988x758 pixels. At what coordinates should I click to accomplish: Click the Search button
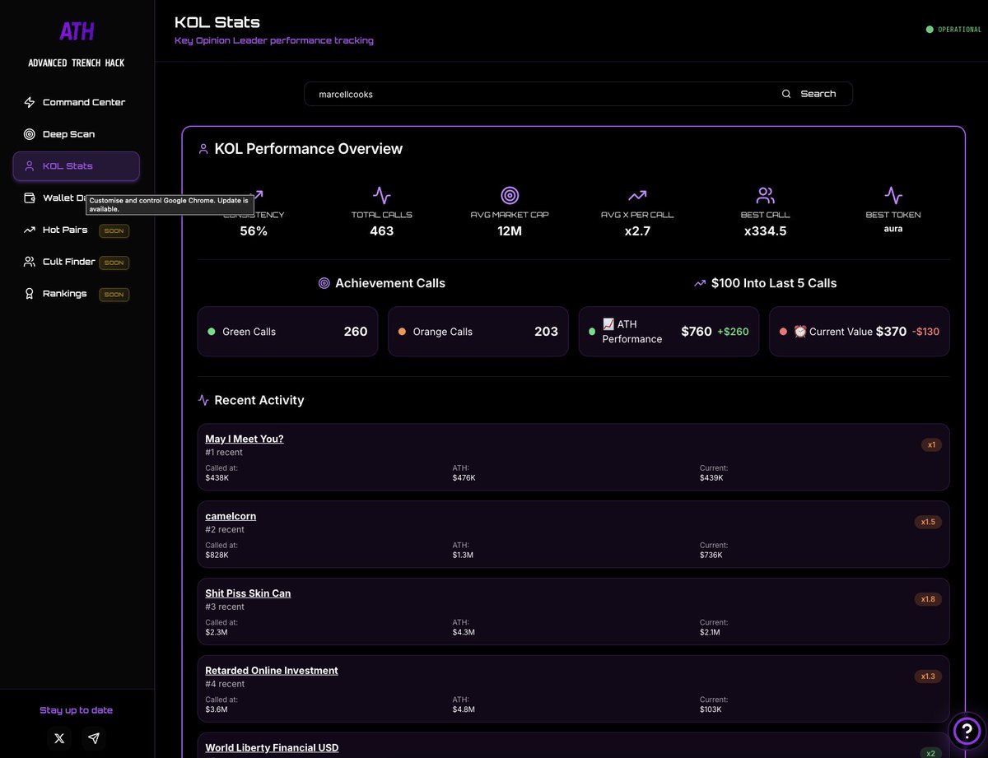[x=809, y=94]
